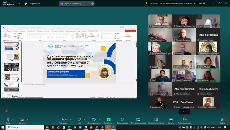Open the Вид view layout button
This screenshot has width=230, height=130.
202,3
